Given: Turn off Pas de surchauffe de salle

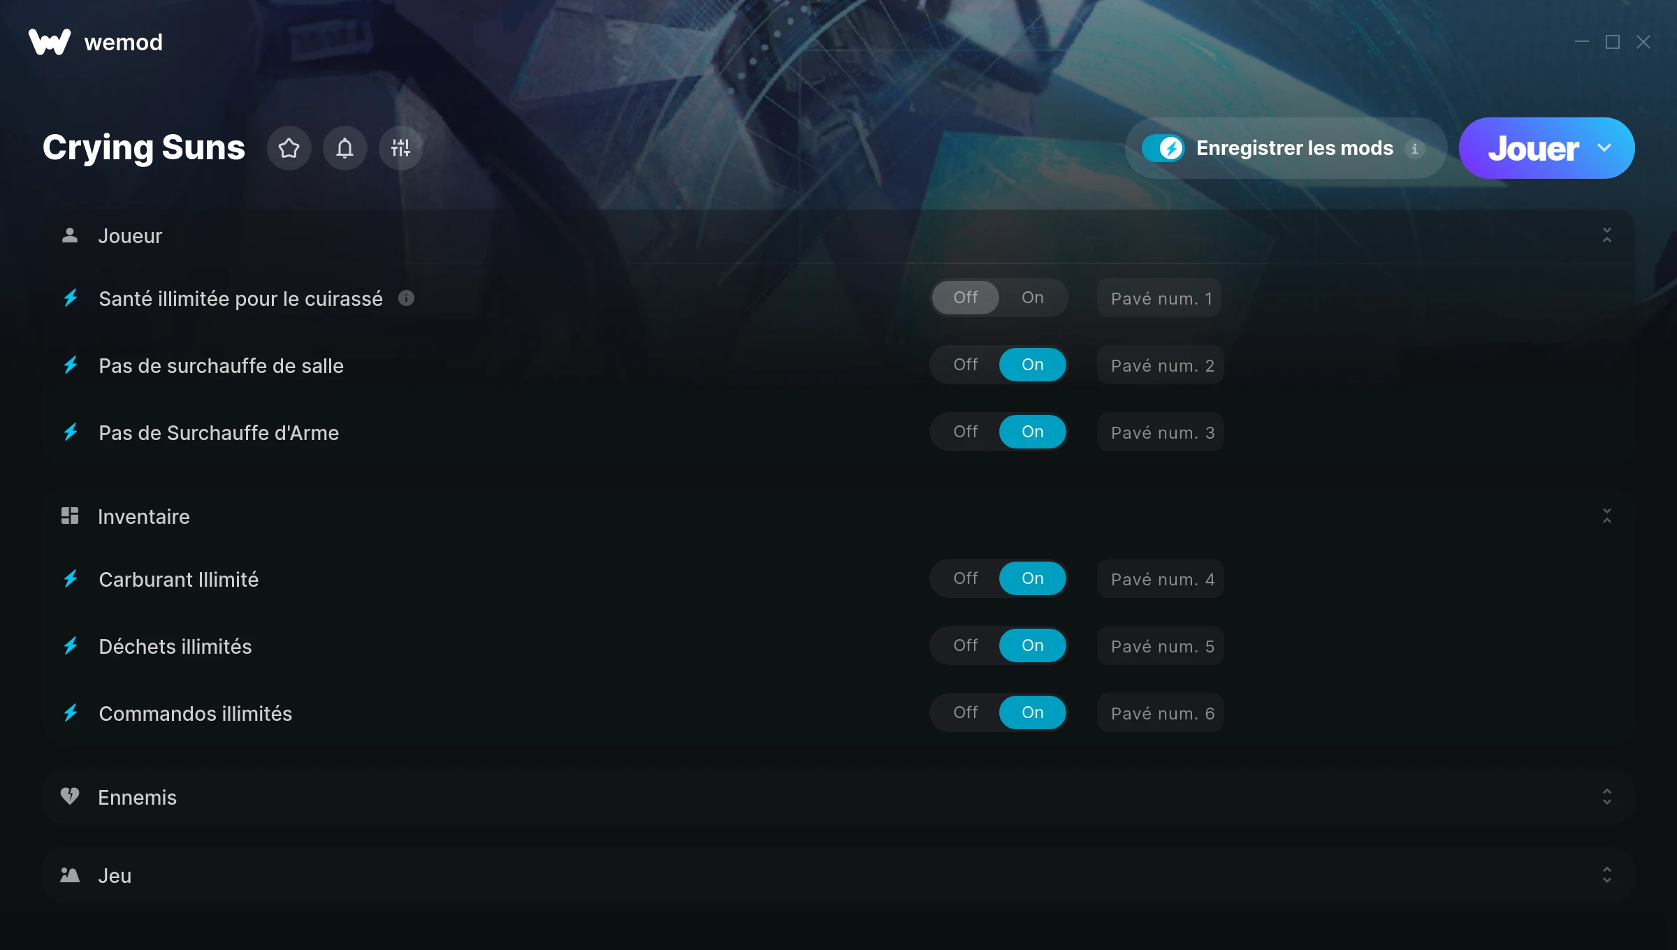Looking at the screenshot, I should pos(965,365).
